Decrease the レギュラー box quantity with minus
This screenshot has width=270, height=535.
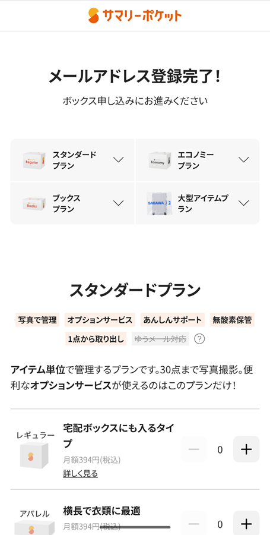193,449
